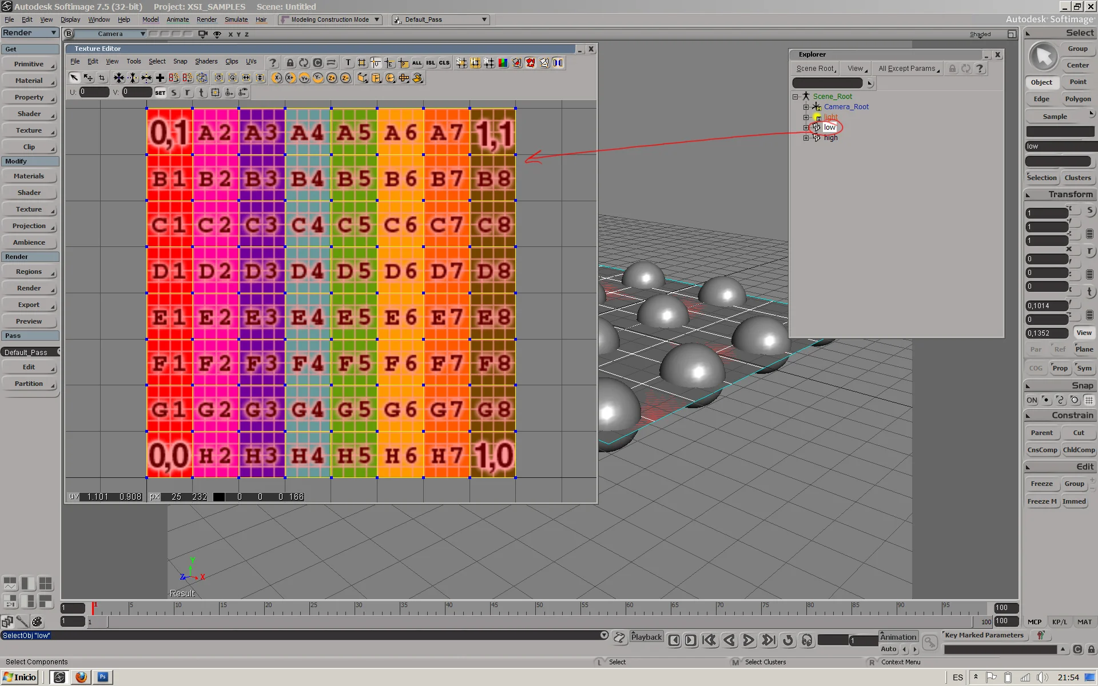The width and height of the screenshot is (1098, 686).
Task: Open the Render toolbar module dropdown
Action: [30, 33]
